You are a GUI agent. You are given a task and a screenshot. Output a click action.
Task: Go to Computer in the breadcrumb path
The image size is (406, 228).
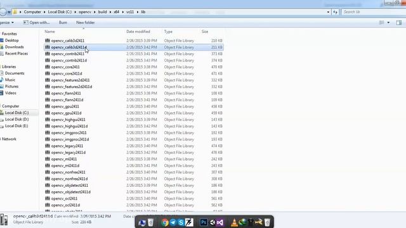tap(32, 12)
